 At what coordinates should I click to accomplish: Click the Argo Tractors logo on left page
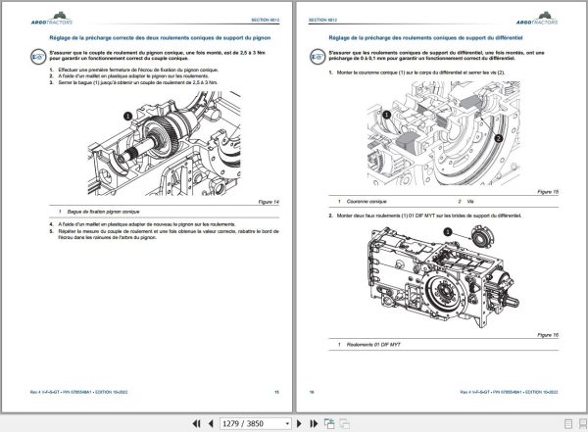52,19
